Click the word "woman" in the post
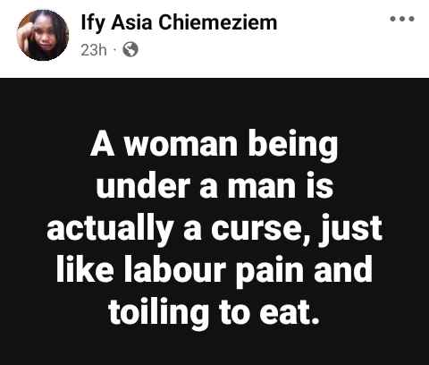This screenshot has width=429, height=365. (x=181, y=145)
